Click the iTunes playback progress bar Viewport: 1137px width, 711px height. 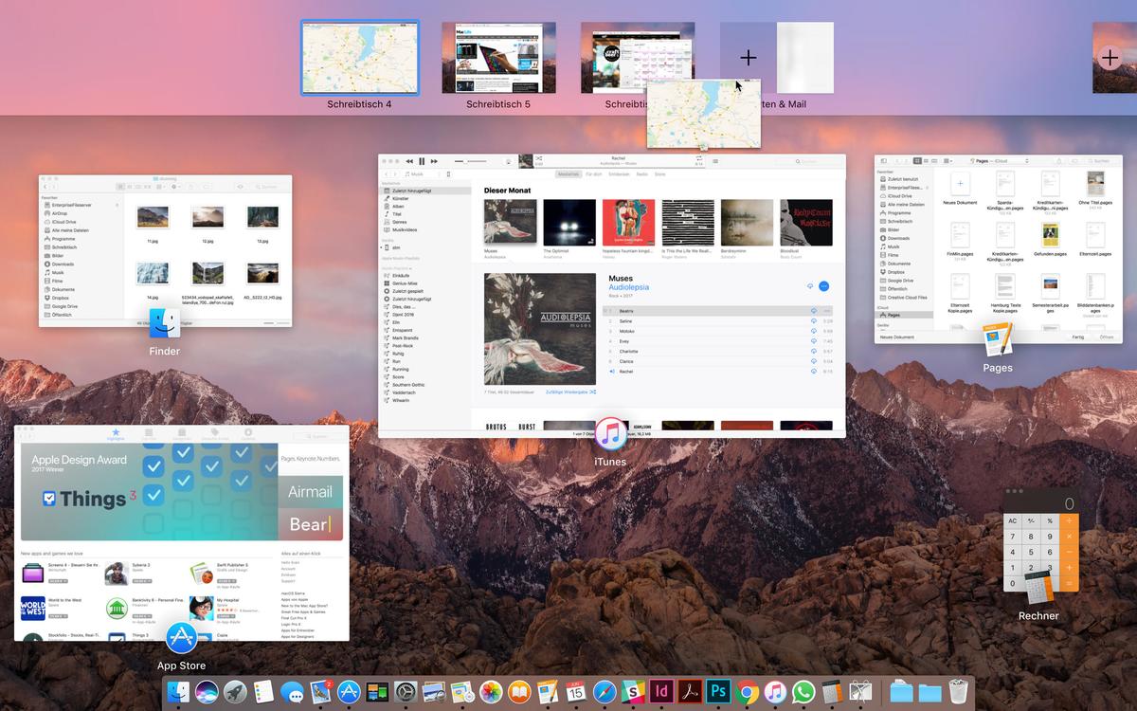(619, 168)
